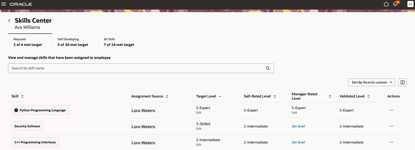
Task: Open the Sort By Recently updated dropdown
Action: pyautogui.click(x=371, y=82)
